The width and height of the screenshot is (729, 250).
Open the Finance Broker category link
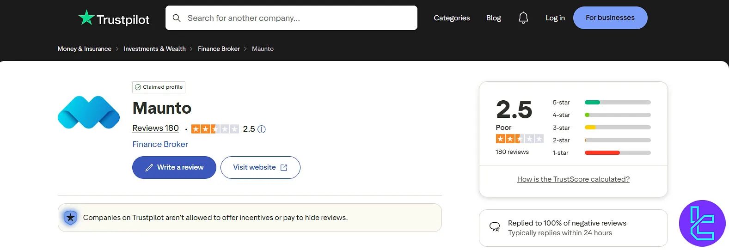[x=160, y=144]
